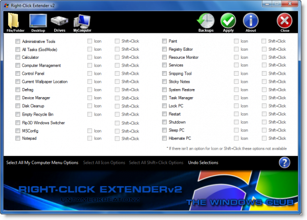Image resolution: width=307 pixels, height=220 pixels.
Task: Tick the Hibernate PC checkbox
Action: click(x=164, y=138)
